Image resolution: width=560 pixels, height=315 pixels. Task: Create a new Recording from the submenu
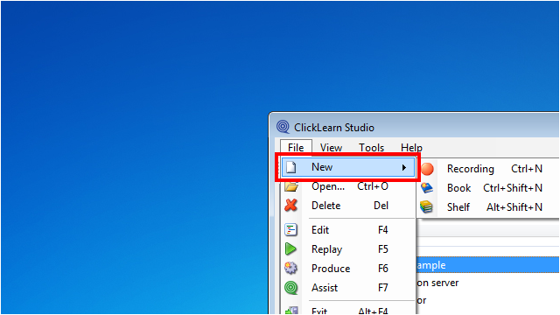488,169
